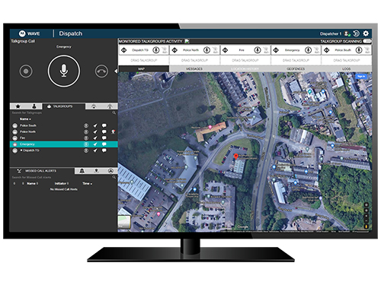
Task: Click the bell alerts tab icon
Action: 82,171
